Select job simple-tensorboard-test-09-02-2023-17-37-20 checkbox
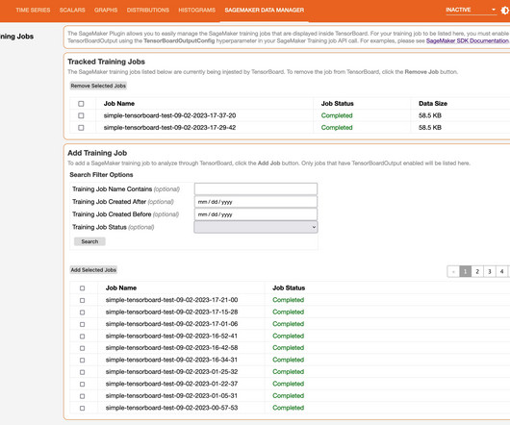Image resolution: width=510 pixels, height=425 pixels. (81, 115)
